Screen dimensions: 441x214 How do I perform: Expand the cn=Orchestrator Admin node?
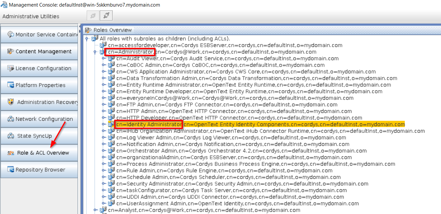104,151
